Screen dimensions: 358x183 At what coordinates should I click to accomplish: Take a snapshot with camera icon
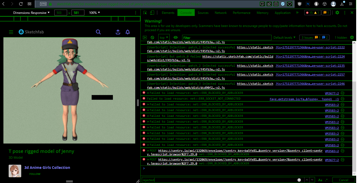(x=276, y=4)
